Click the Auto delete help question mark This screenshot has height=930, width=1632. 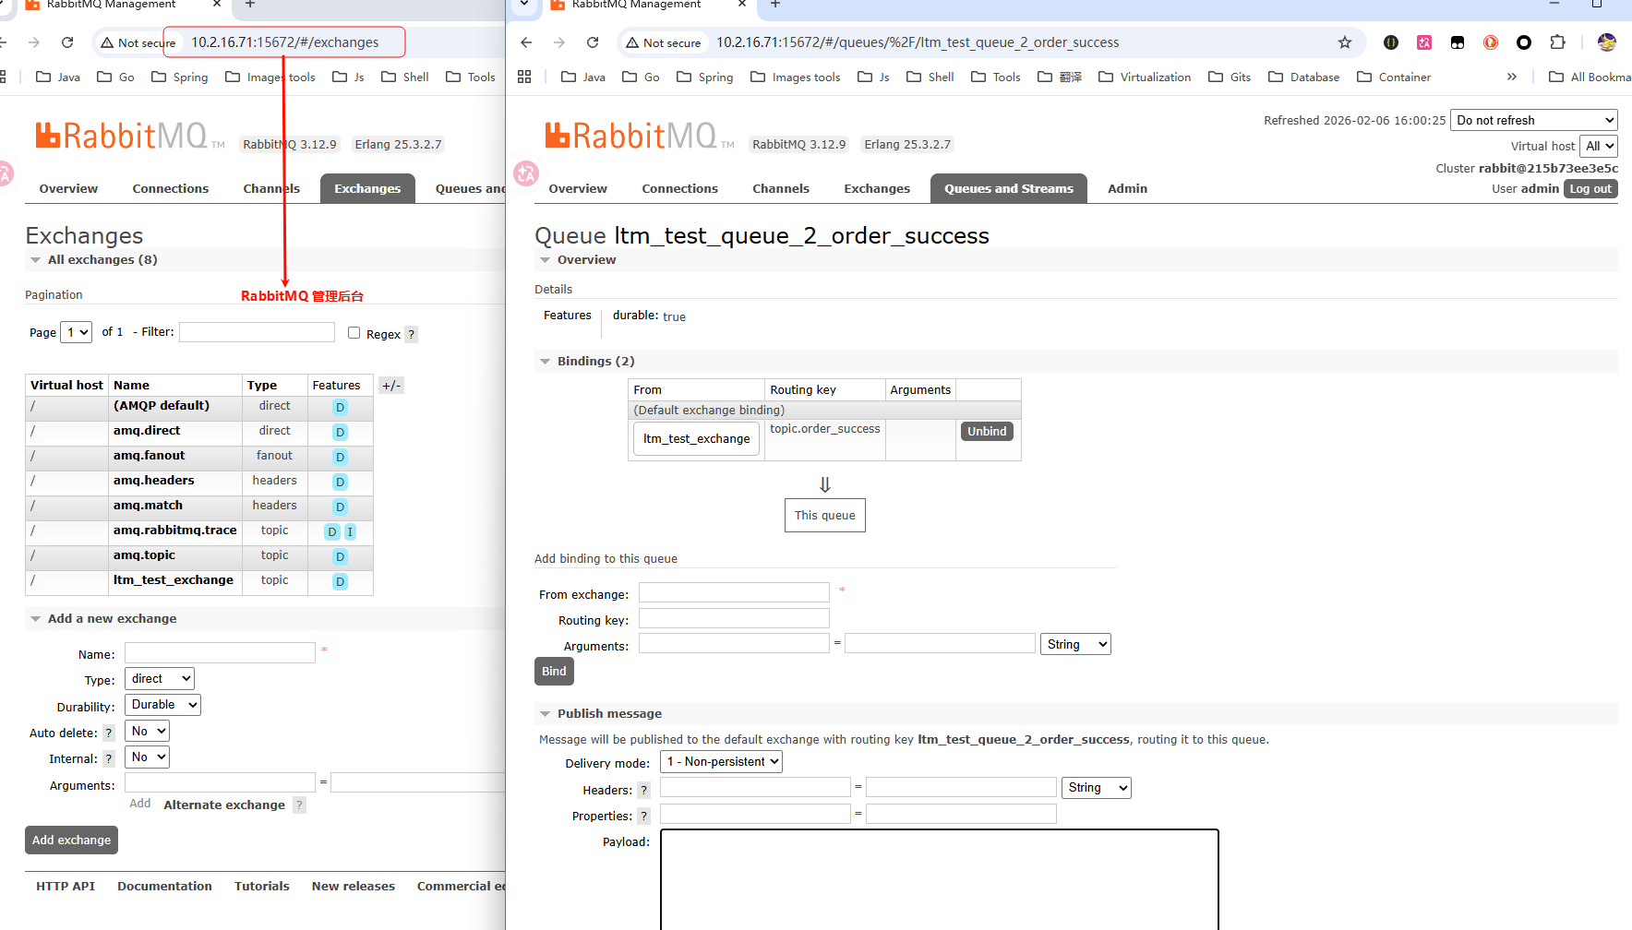click(x=109, y=733)
